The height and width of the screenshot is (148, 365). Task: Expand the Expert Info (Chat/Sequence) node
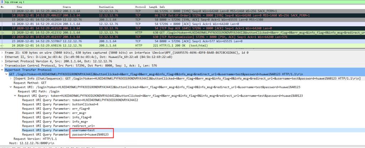point(11,78)
